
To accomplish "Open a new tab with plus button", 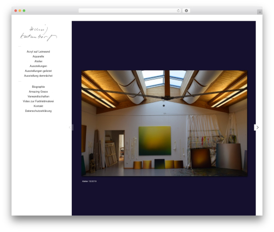I will click(260, 12).
